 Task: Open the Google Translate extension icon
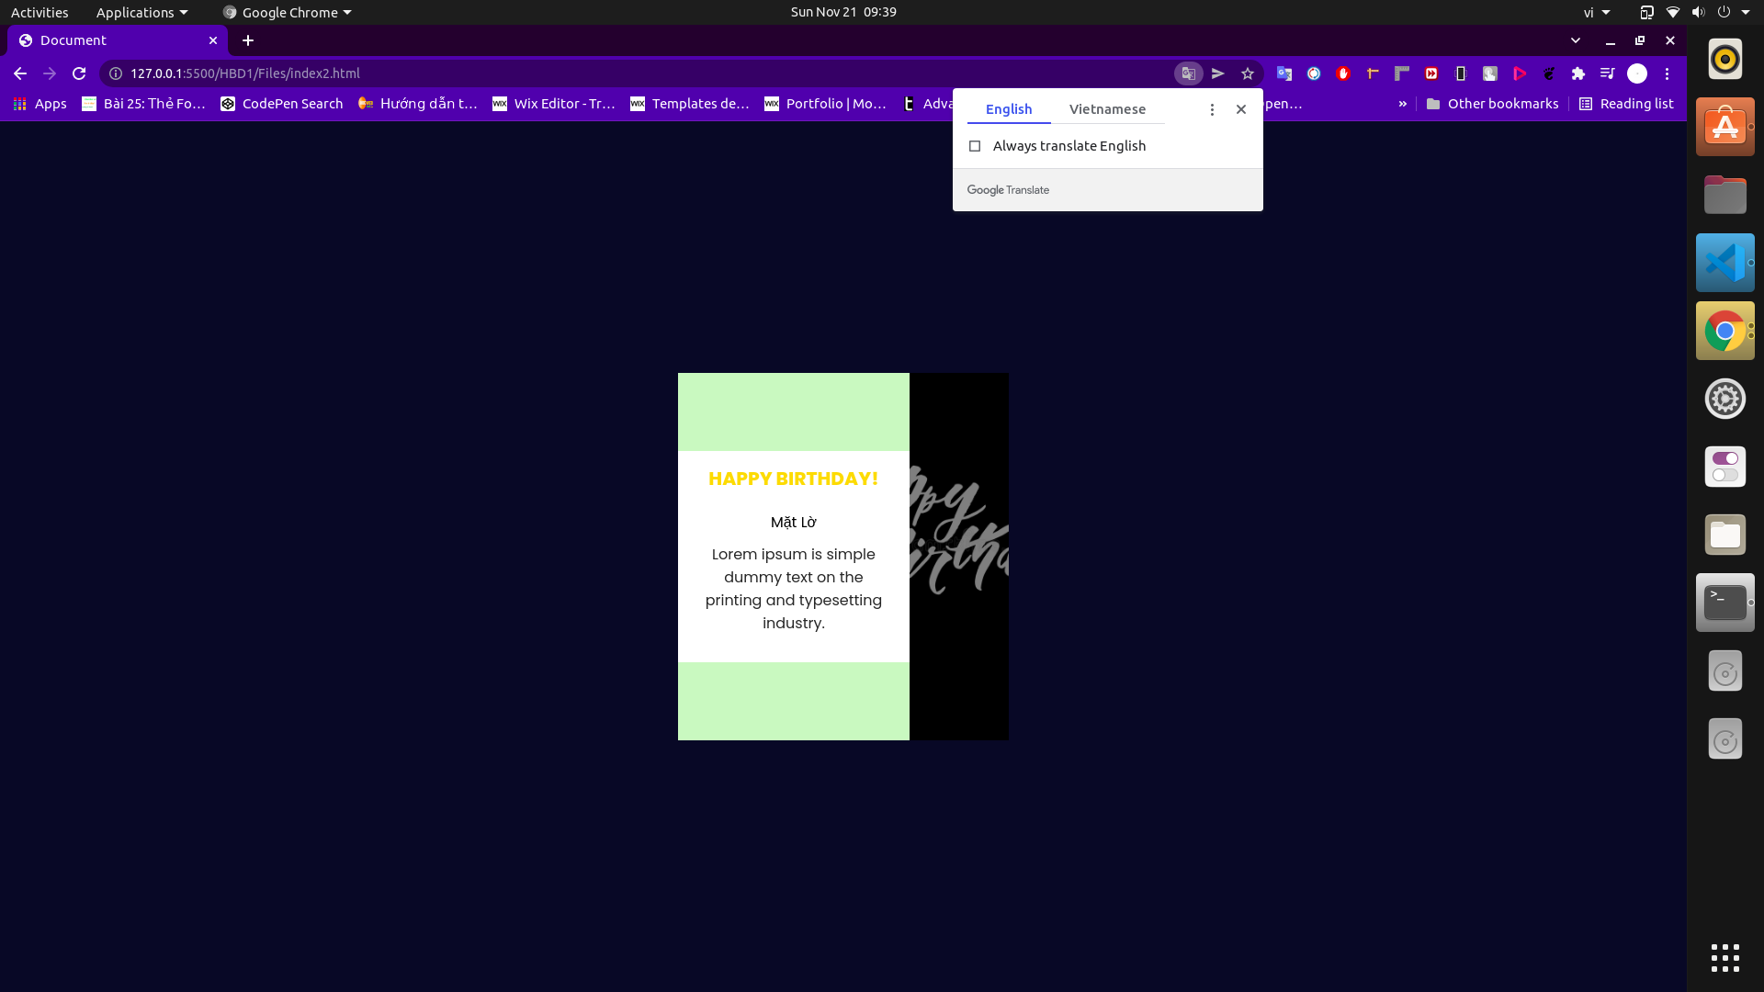click(x=1284, y=73)
